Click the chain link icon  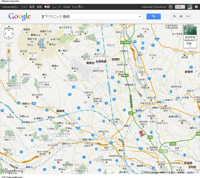tap(188, 16)
